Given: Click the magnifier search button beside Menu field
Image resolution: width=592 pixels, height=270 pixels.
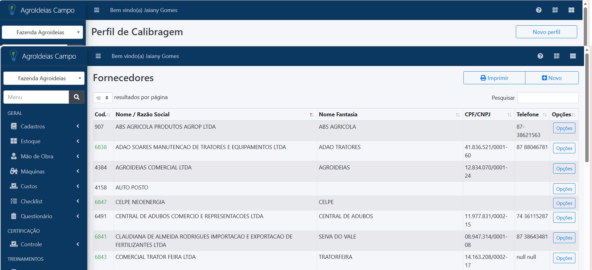Looking at the screenshot, I should (x=77, y=97).
